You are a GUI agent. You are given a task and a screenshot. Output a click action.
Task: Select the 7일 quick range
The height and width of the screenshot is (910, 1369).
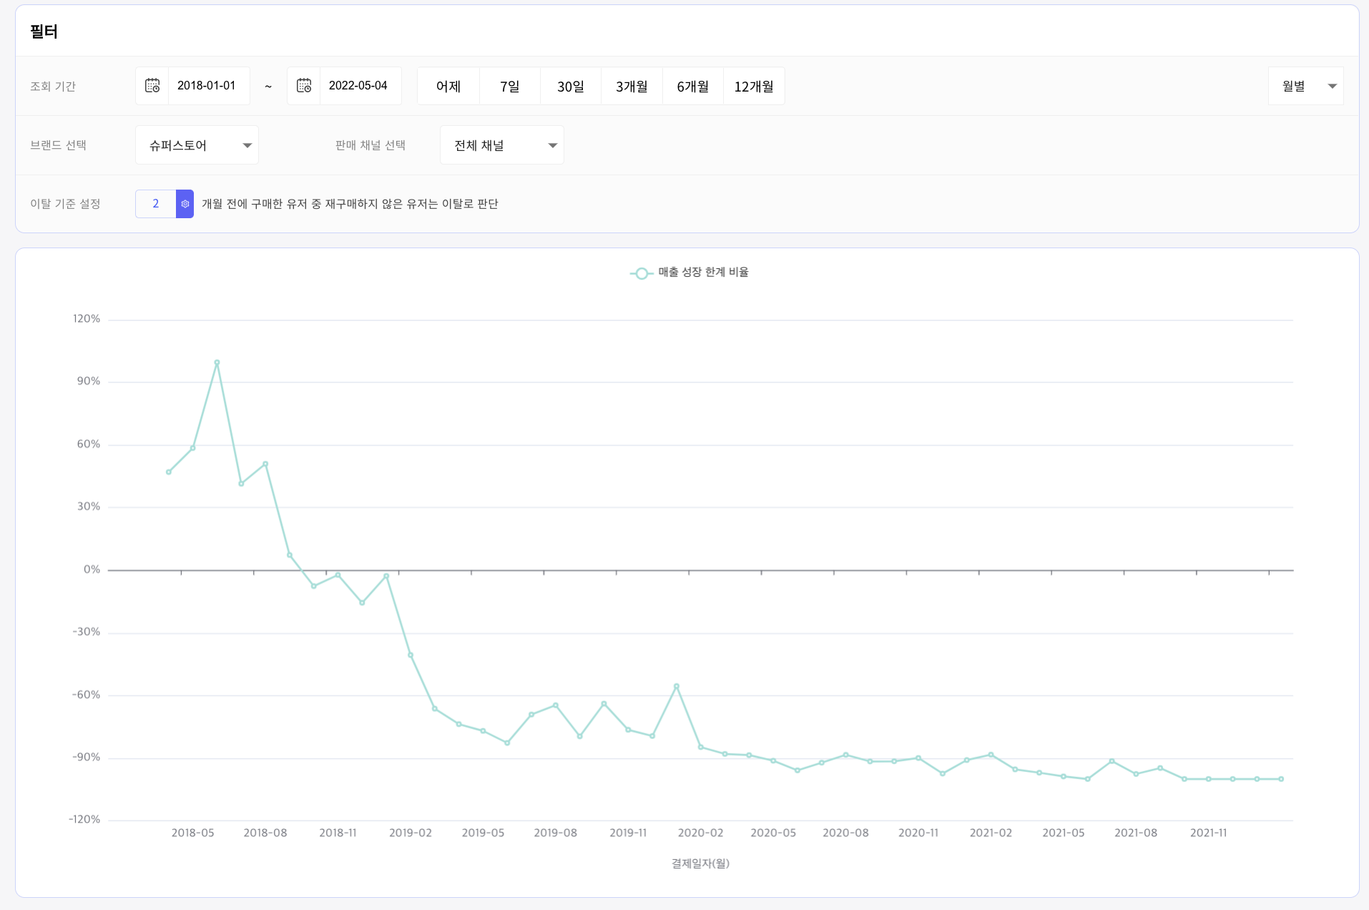pyautogui.click(x=509, y=87)
